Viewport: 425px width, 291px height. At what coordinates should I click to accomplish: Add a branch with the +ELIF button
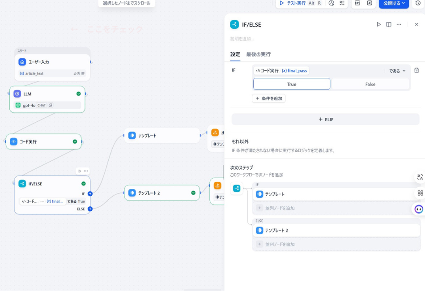(x=327, y=119)
